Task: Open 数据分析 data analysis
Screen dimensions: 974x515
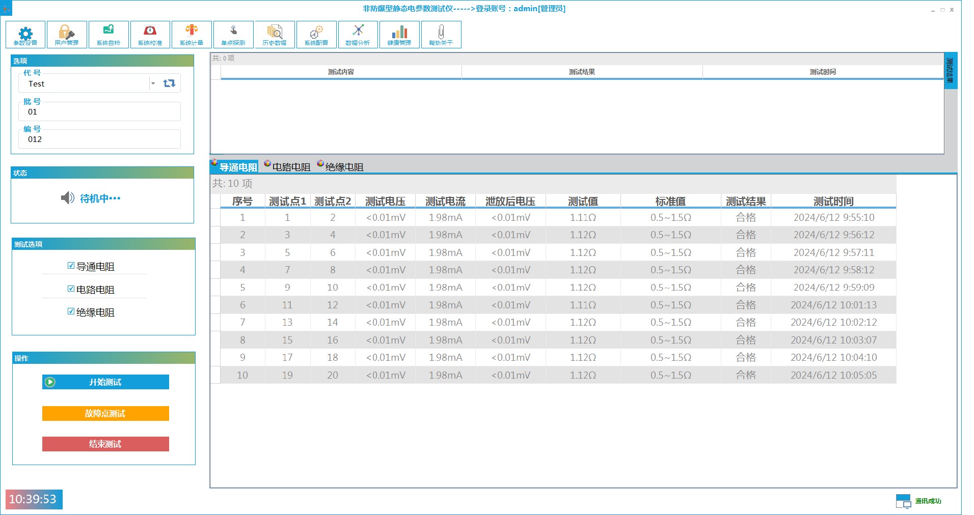Action: coord(358,35)
